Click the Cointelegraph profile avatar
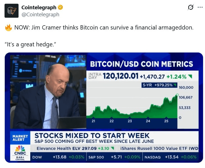Image resolution: width=205 pixels, height=168 pixels. [12, 11]
